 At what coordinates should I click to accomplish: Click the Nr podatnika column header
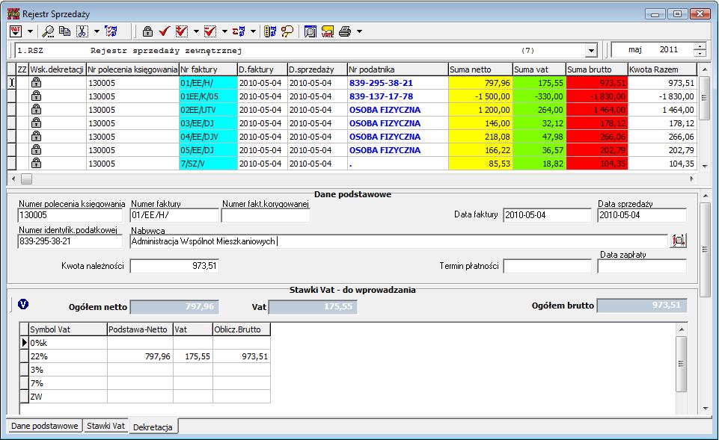tap(397, 69)
